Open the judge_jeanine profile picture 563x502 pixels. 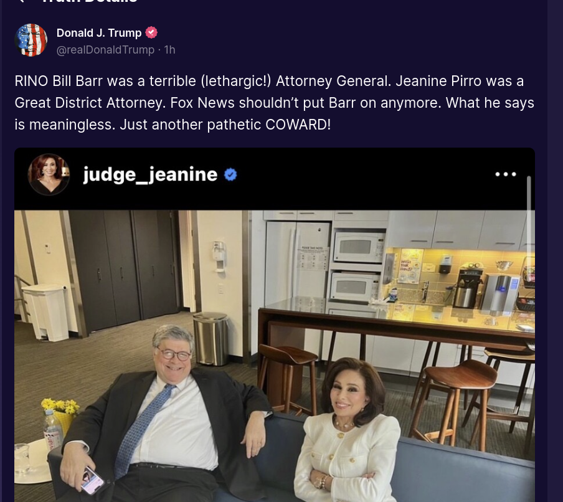coord(49,174)
